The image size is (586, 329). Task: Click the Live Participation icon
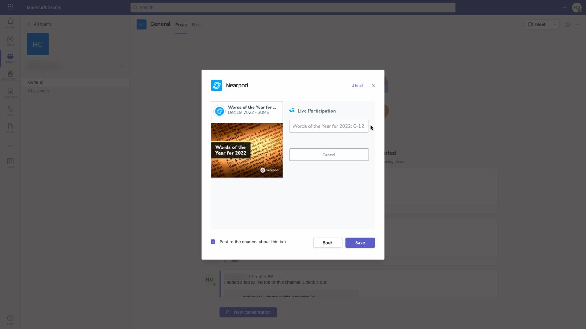292,111
